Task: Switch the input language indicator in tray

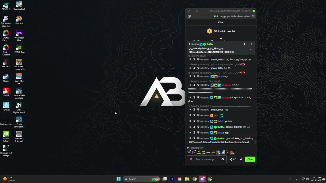Action: click(297, 179)
